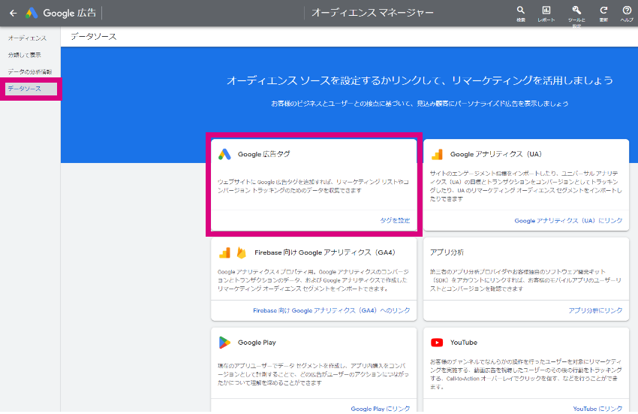Click the Google Play card description text
Image resolution: width=638 pixels, height=414 pixels.
[x=313, y=374]
